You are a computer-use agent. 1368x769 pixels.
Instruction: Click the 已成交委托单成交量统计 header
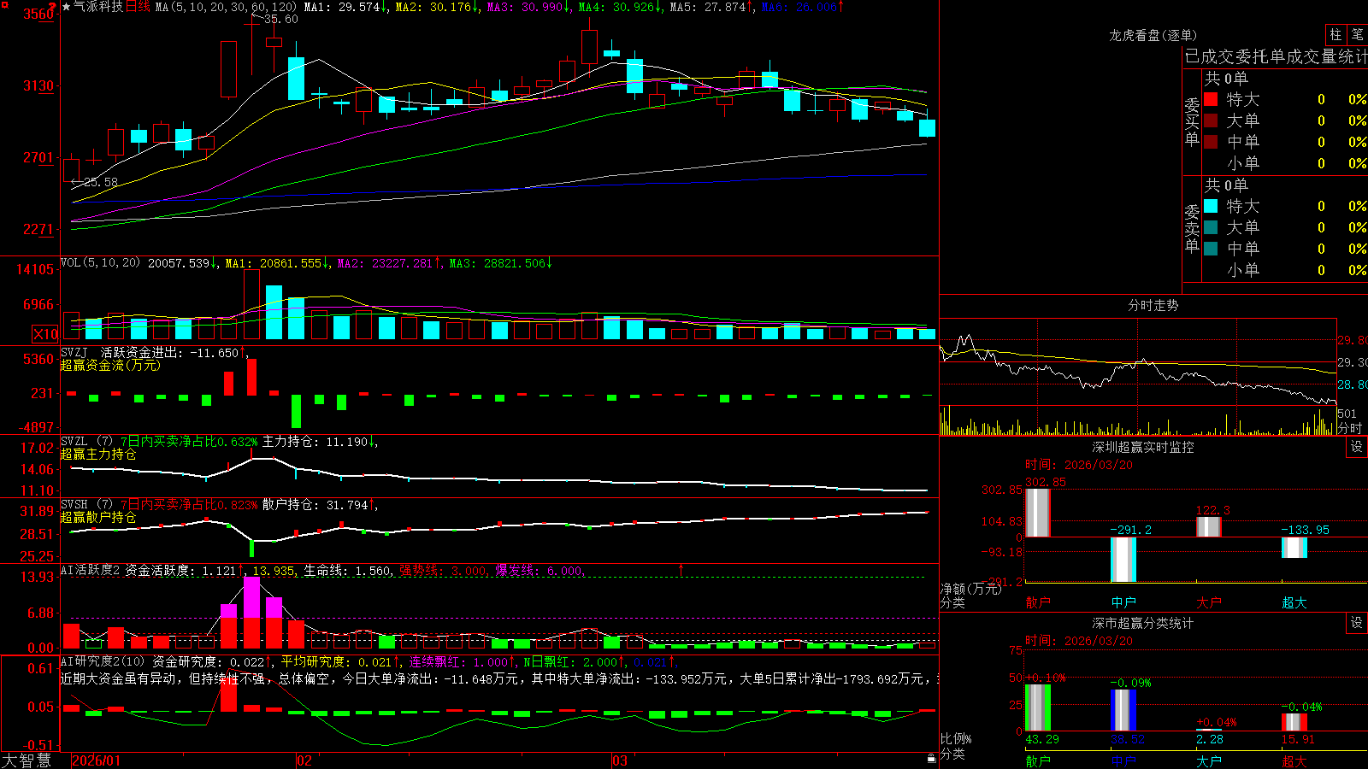1276,56
